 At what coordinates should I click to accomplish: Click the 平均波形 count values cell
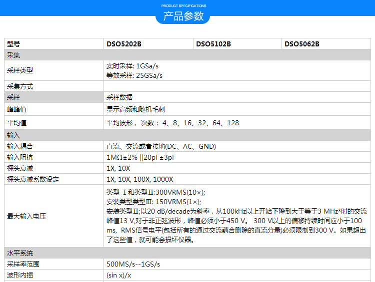[x=172, y=123]
